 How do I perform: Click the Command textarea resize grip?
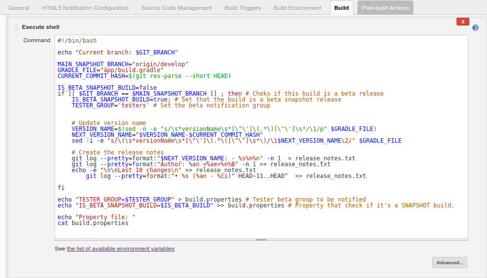(x=261, y=240)
